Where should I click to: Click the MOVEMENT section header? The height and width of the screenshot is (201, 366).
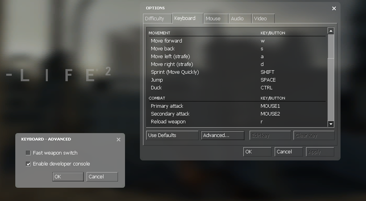pos(159,33)
